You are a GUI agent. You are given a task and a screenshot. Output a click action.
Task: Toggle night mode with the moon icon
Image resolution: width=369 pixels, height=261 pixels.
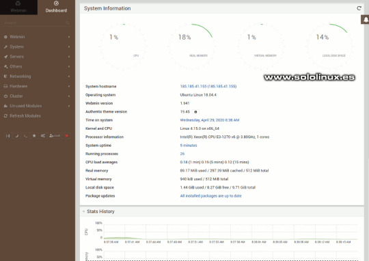tap(17, 136)
